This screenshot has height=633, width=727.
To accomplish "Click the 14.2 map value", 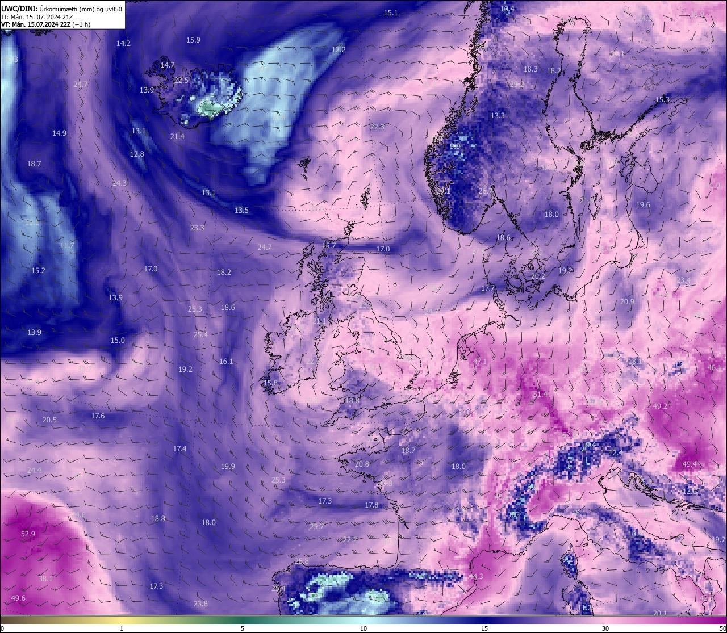I will 123,43.
